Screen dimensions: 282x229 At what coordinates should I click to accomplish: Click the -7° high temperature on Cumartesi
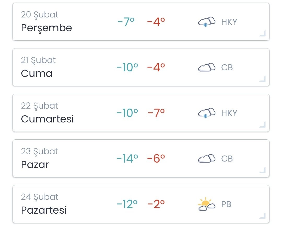click(x=156, y=113)
